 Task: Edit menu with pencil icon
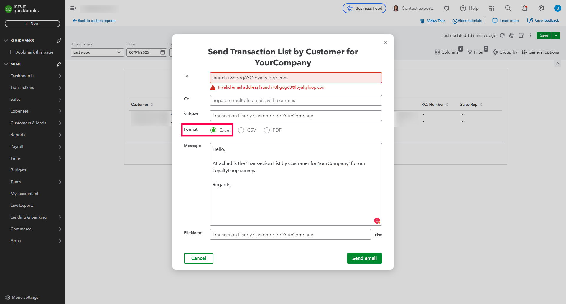[x=59, y=64]
